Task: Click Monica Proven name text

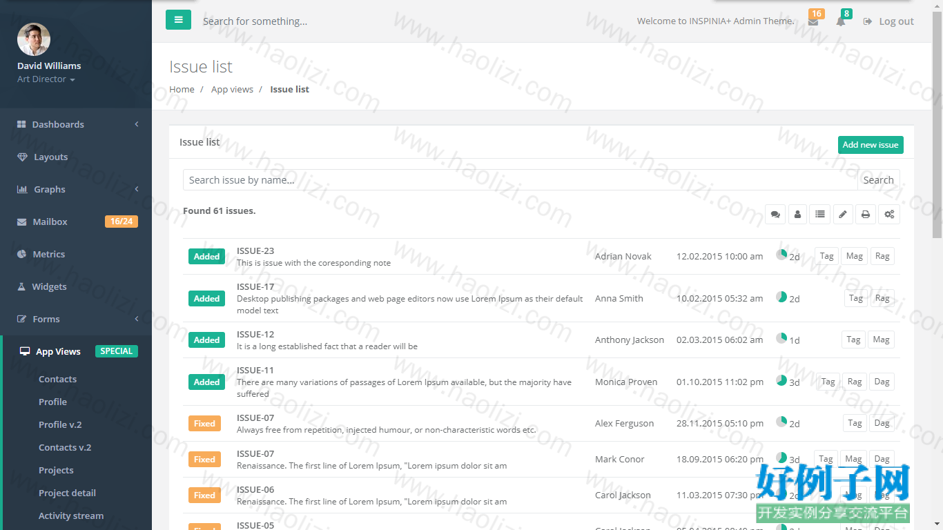Action: pyautogui.click(x=626, y=382)
